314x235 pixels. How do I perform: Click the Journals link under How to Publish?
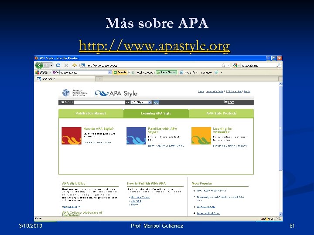(x=136, y=201)
